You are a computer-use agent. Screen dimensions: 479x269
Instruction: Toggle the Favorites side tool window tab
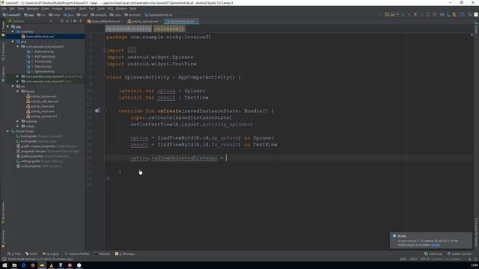click(x=3, y=239)
